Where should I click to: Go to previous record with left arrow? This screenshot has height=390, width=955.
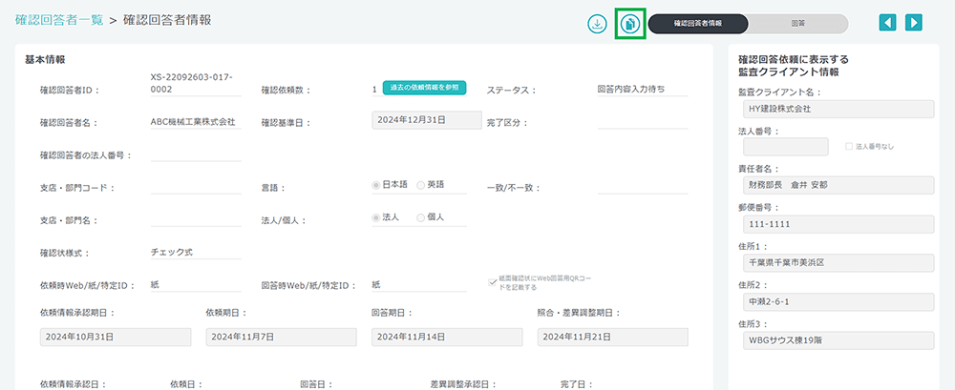tap(888, 23)
